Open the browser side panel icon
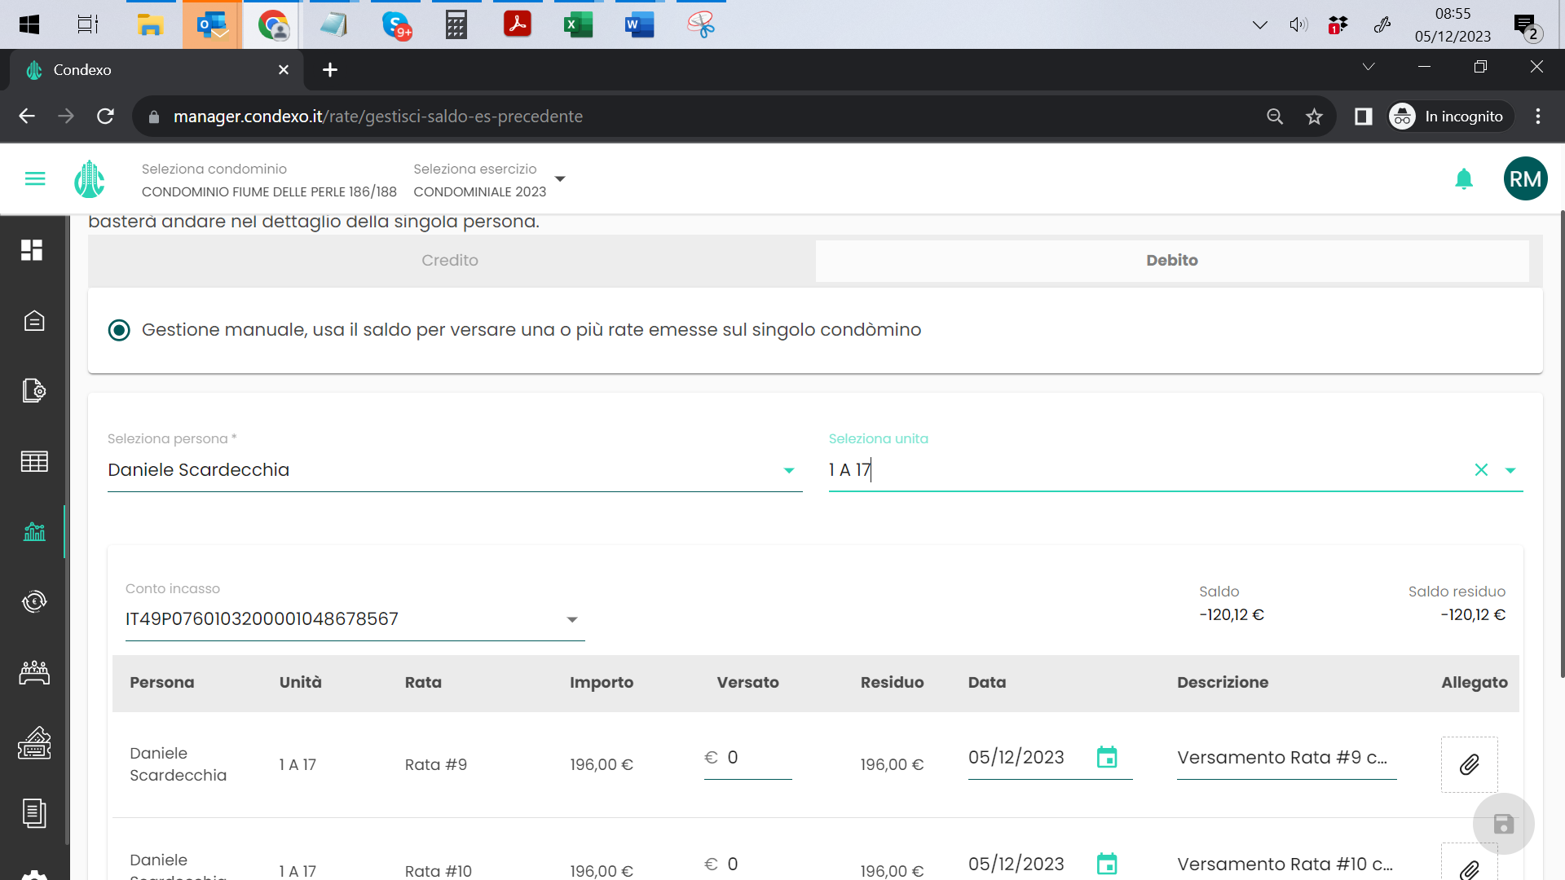 (x=1364, y=117)
